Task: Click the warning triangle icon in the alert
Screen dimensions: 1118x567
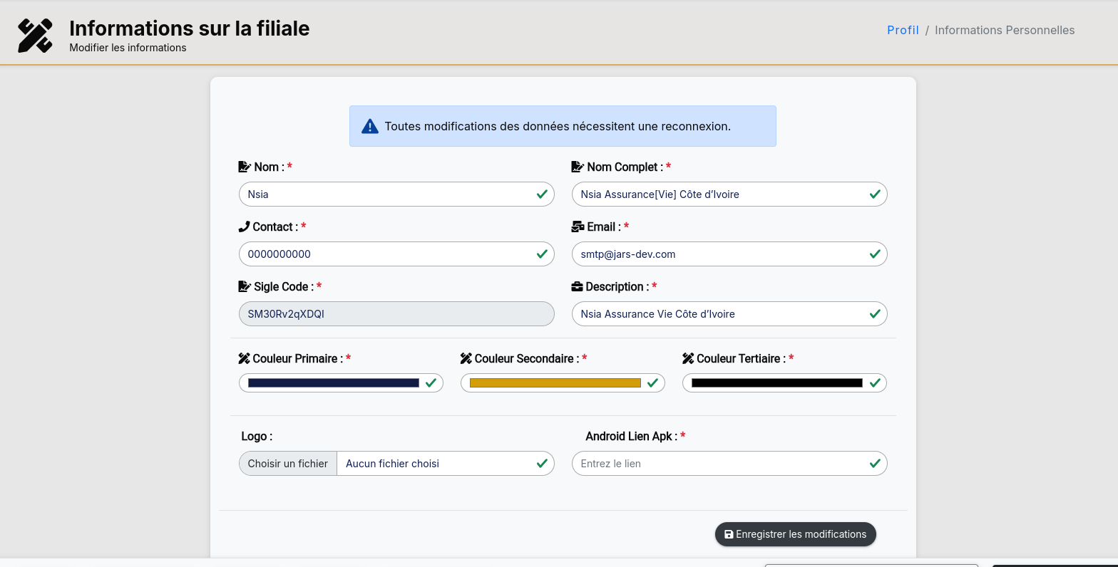Action: [x=369, y=126]
